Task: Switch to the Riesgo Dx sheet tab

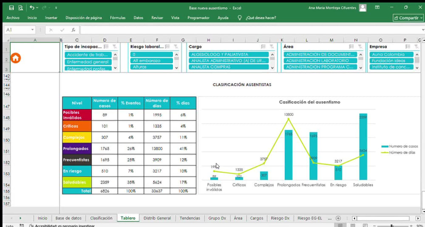Action: 280,218
